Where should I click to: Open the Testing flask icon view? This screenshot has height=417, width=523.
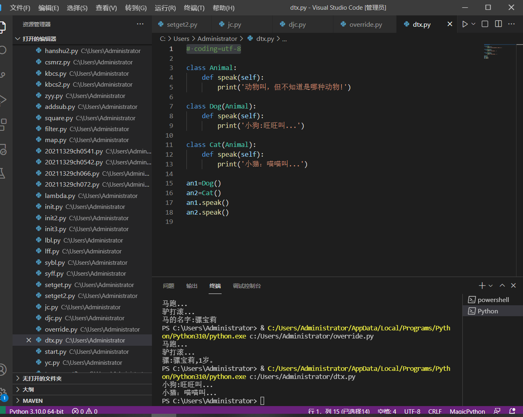(3, 174)
